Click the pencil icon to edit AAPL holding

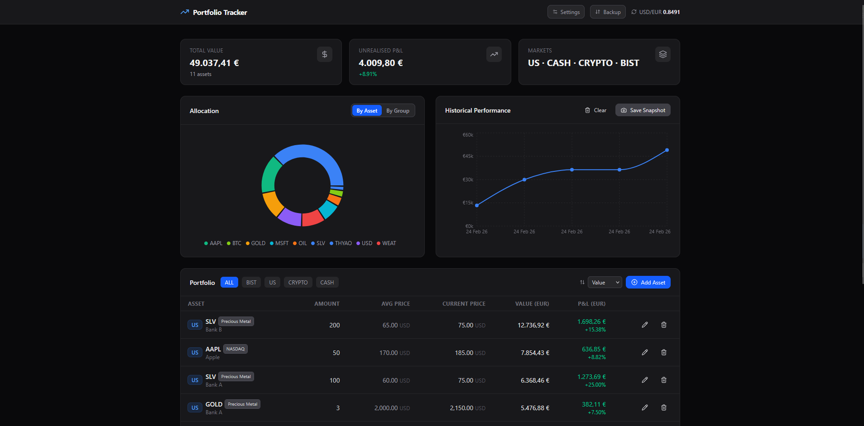coord(645,352)
